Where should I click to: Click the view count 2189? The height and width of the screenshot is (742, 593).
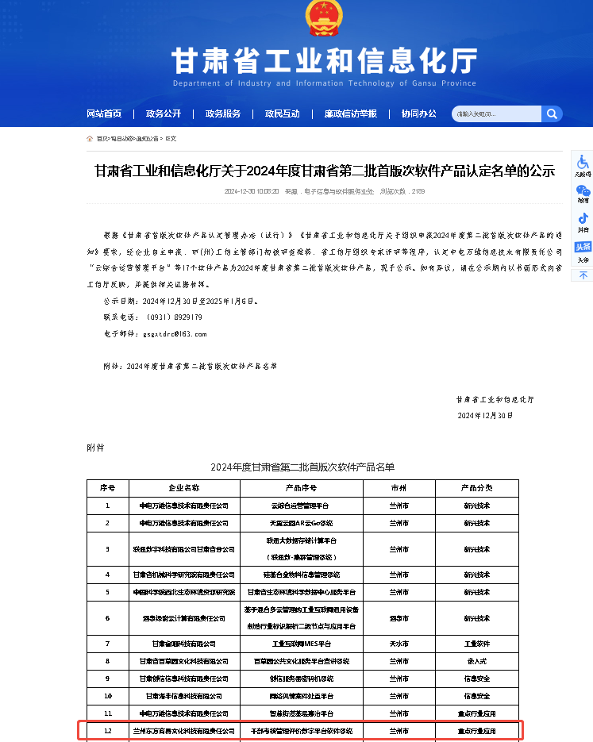coord(418,191)
